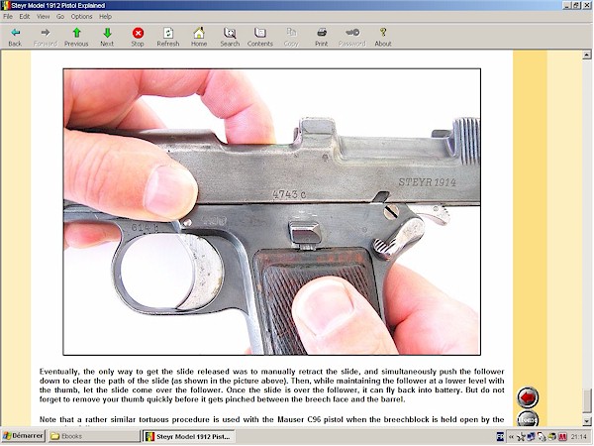Click the Démarrer start button

tap(23, 436)
